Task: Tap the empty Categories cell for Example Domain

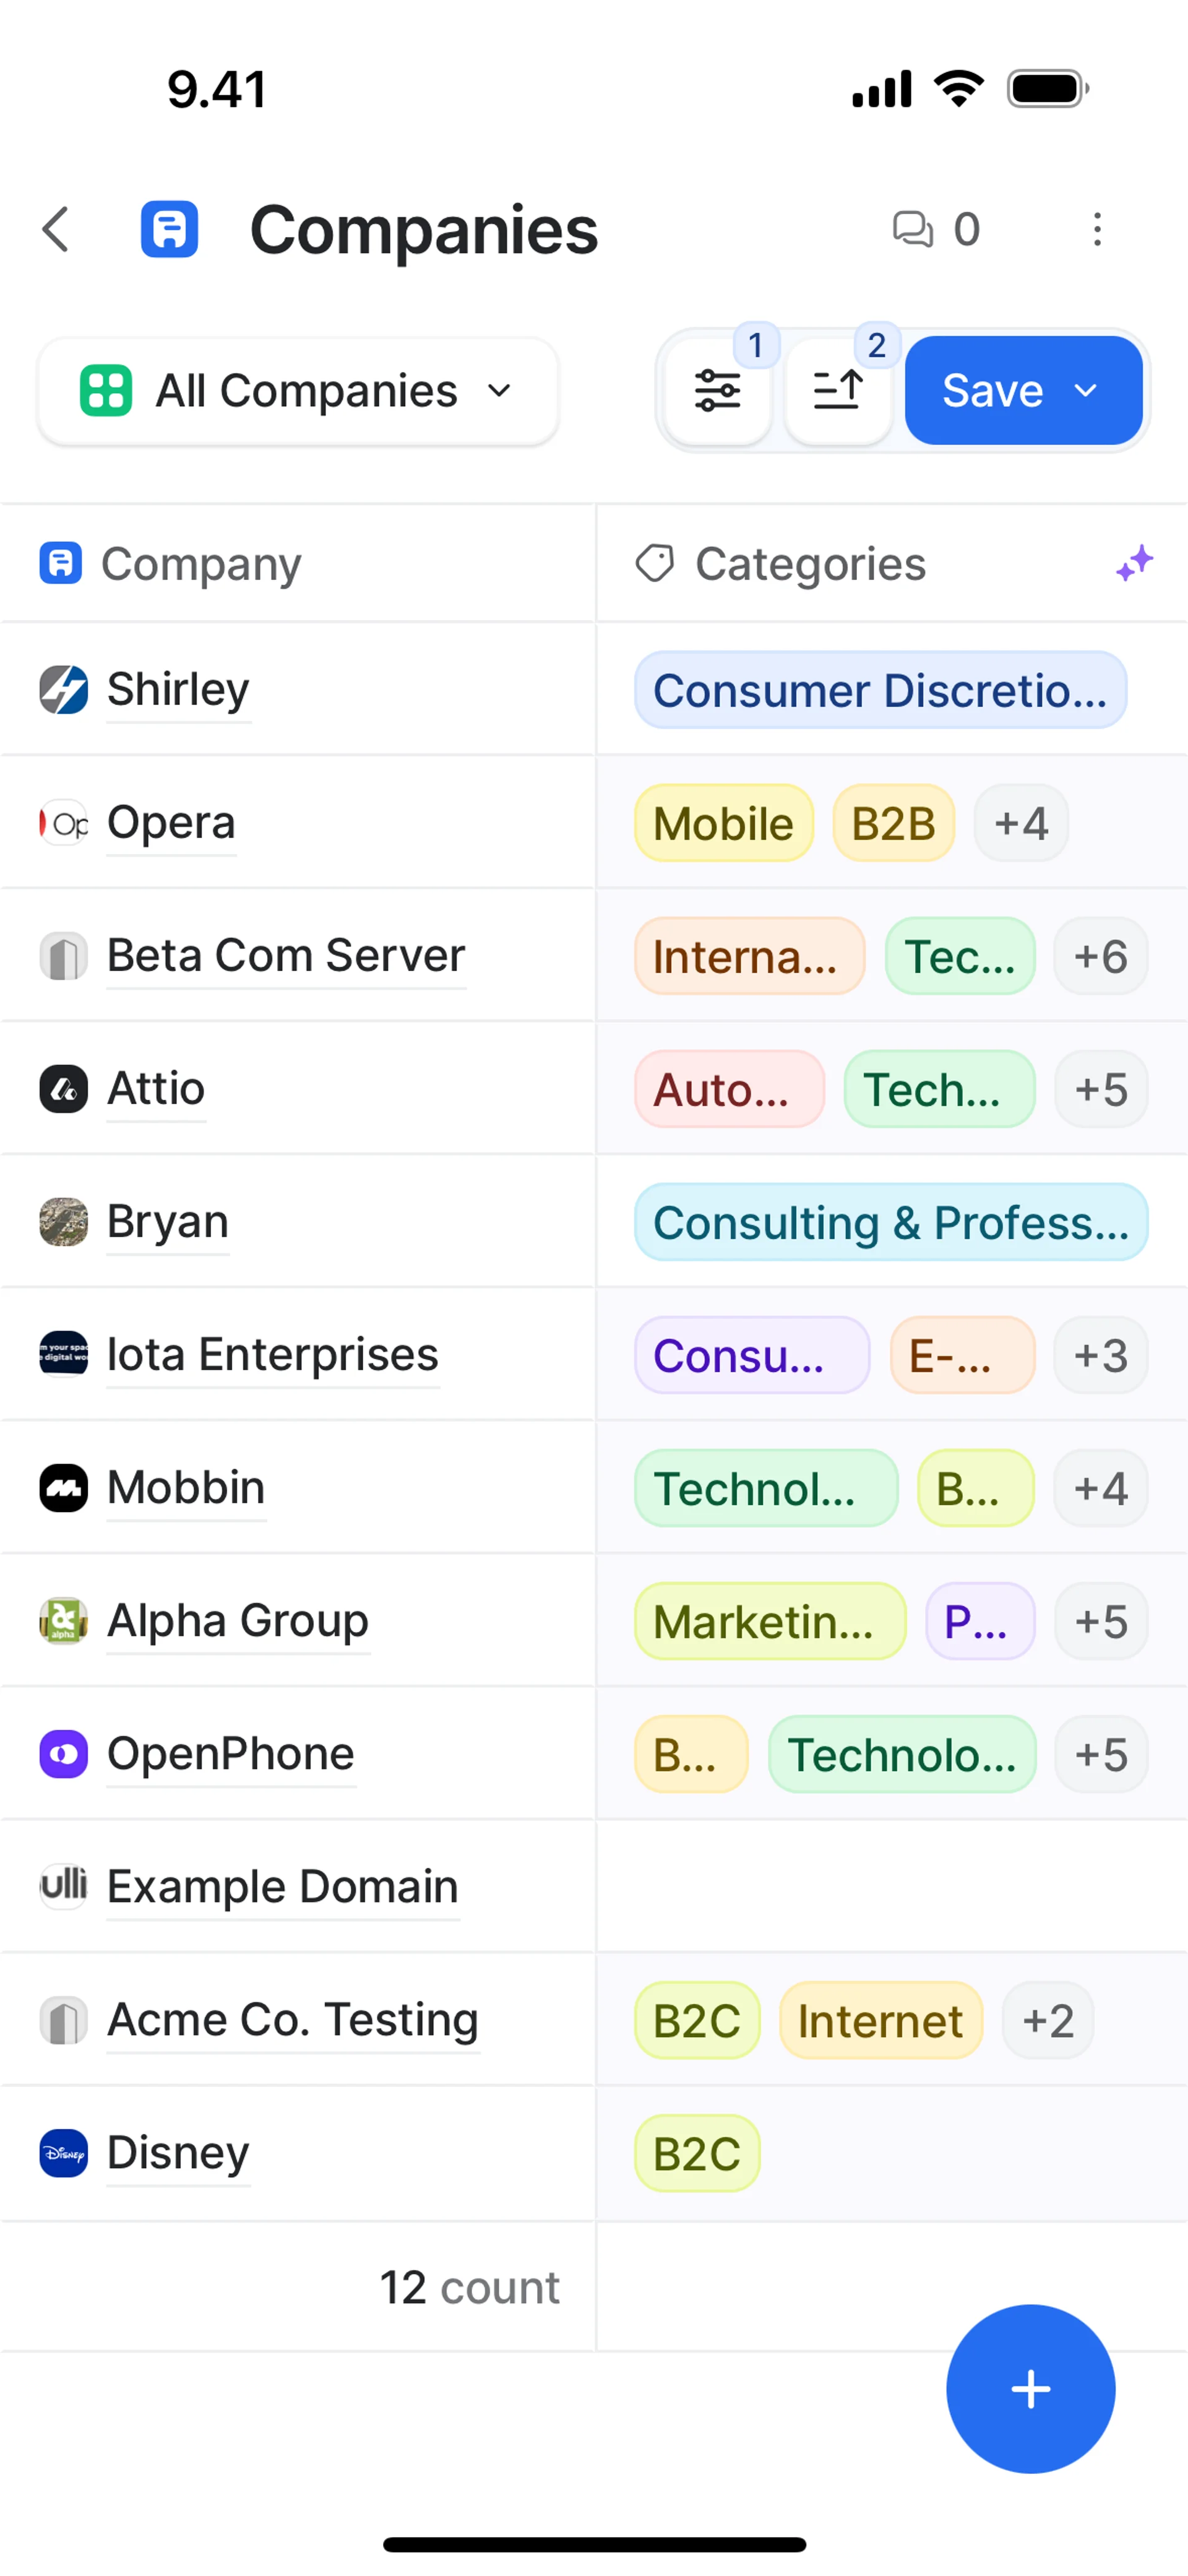Action: click(891, 1887)
